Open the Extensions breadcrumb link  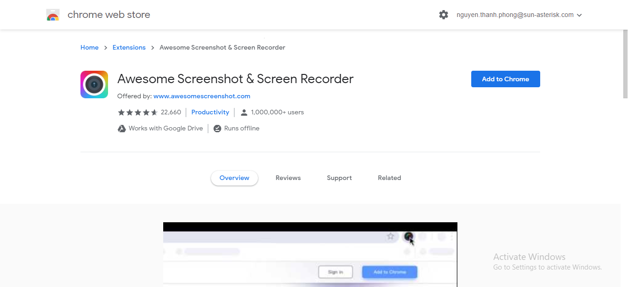pos(129,47)
